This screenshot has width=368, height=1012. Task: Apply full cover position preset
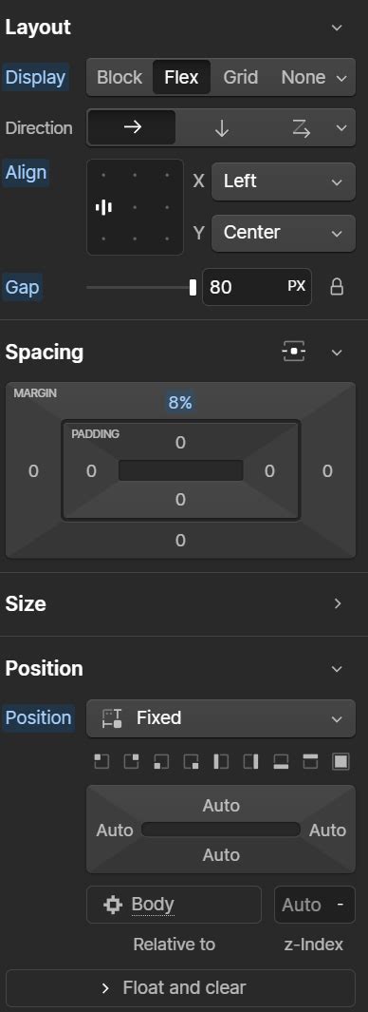point(340,761)
